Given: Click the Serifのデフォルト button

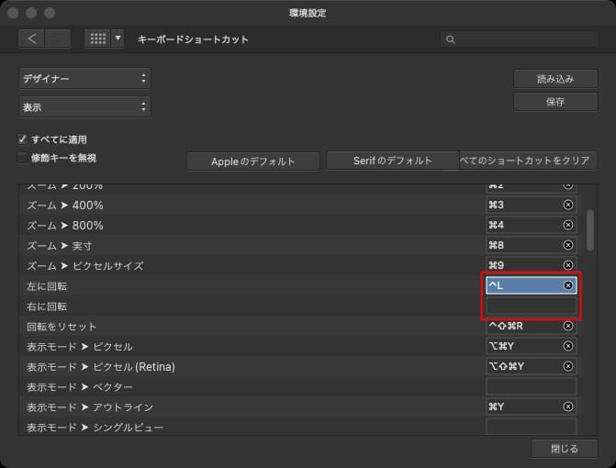Looking at the screenshot, I should click(392, 161).
